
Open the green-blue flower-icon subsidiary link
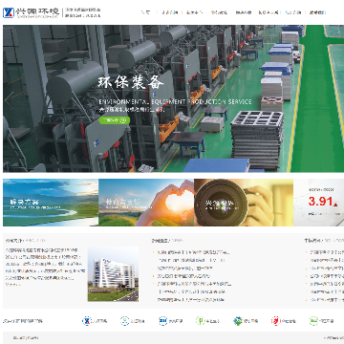[246, 321]
